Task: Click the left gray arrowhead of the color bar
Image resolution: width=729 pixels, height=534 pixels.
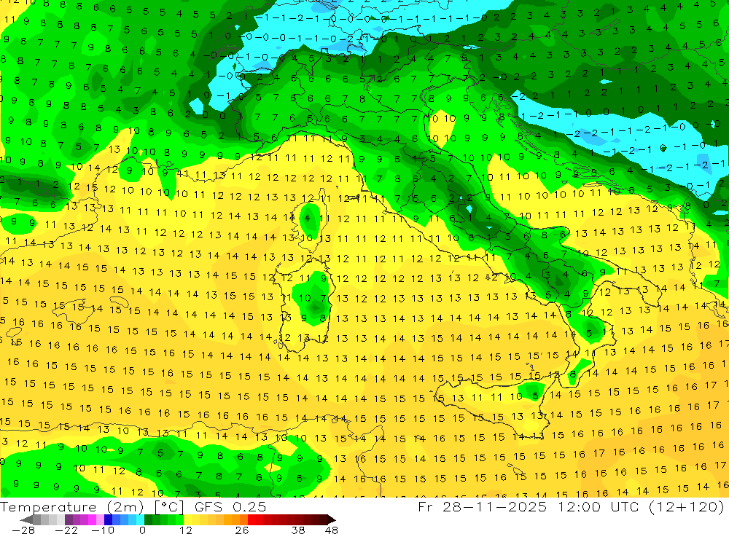Action: click(x=26, y=519)
